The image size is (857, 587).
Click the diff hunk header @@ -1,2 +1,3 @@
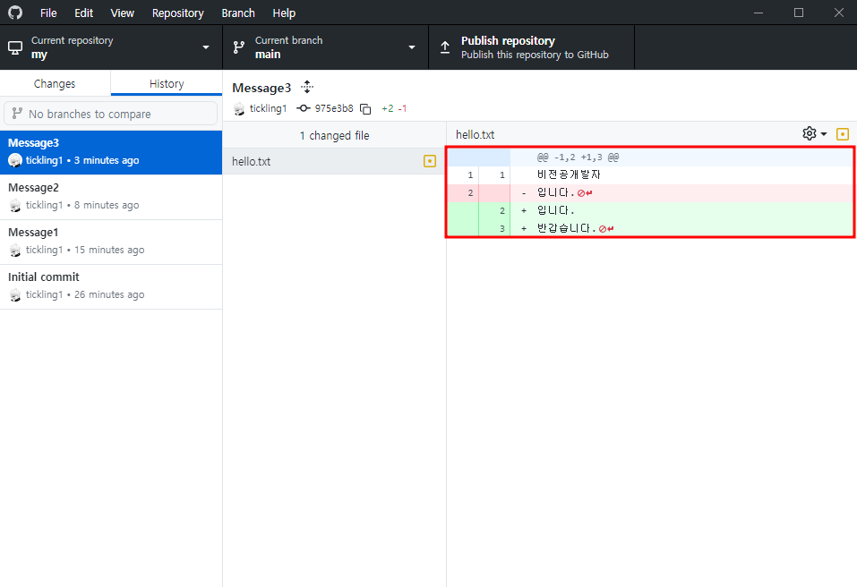(x=578, y=157)
